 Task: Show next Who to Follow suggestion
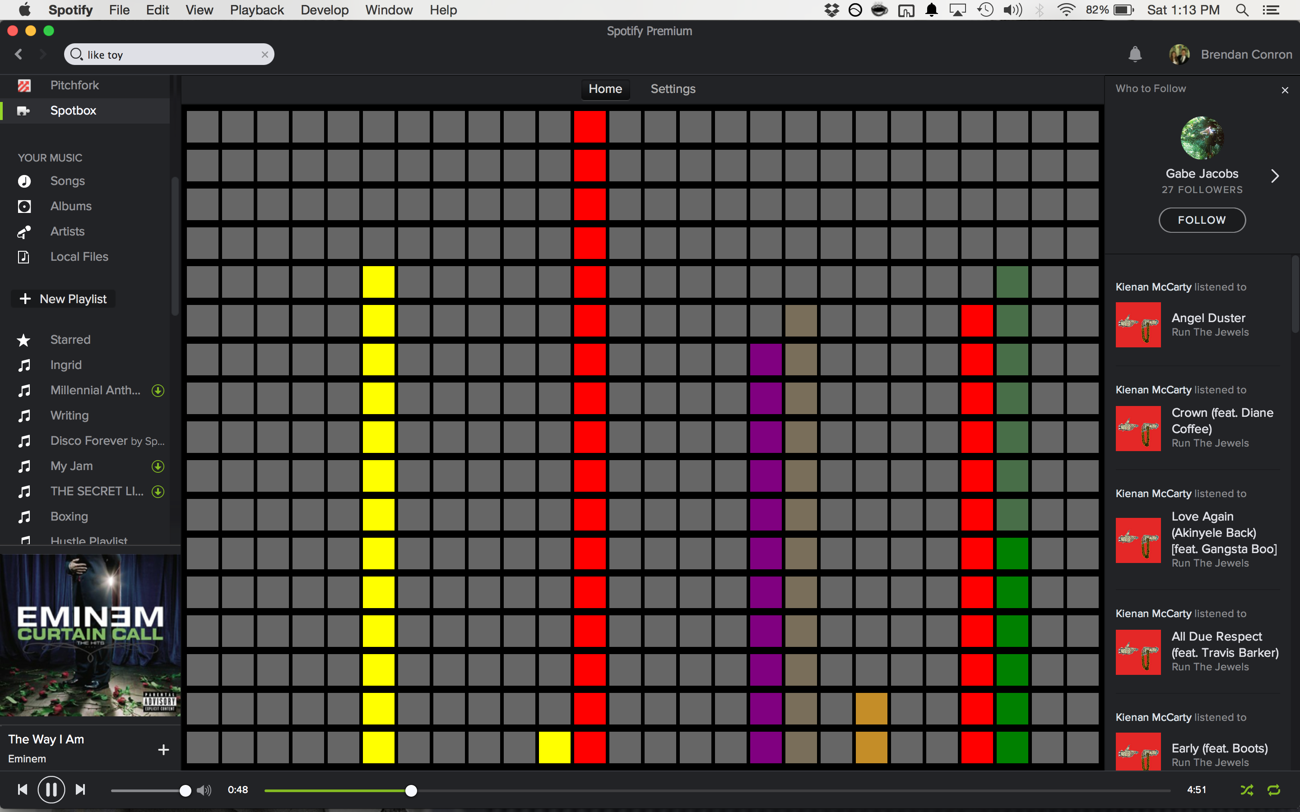(x=1275, y=176)
